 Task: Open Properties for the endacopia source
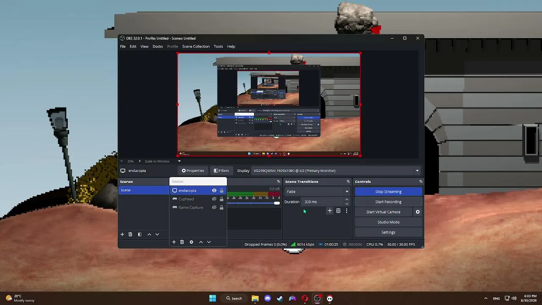pyautogui.click(x=193, y=171)
